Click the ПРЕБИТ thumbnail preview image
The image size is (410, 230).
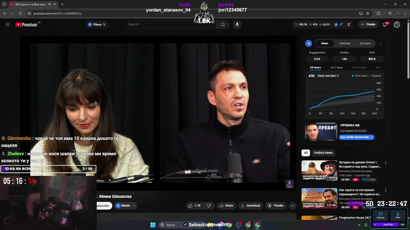pos(321,132)
